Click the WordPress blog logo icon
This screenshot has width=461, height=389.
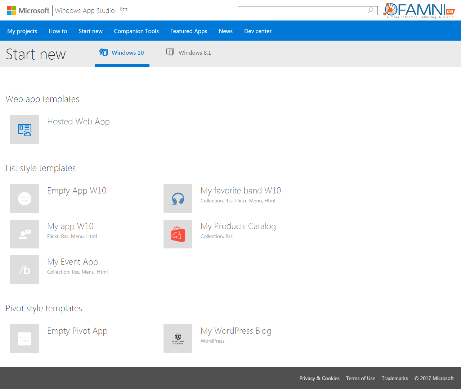tap(178, 339)
